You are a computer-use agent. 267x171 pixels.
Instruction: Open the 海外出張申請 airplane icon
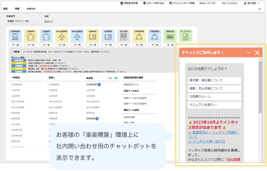[62, 37]
